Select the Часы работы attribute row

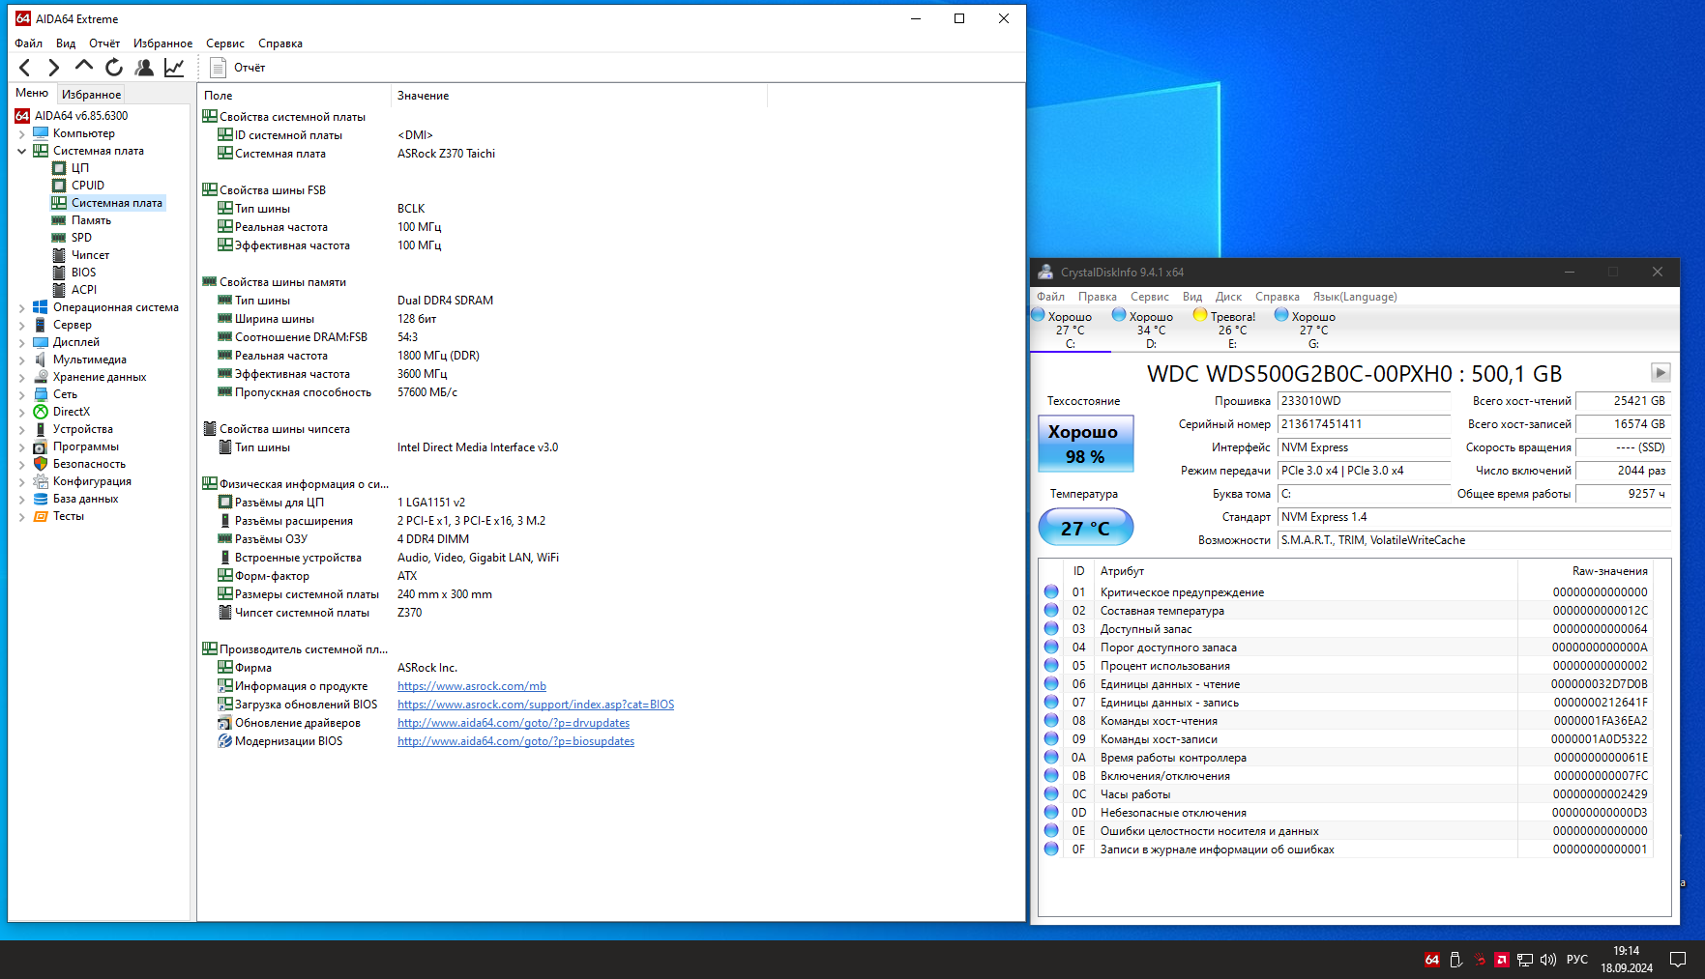click(x=1346, y=794)
